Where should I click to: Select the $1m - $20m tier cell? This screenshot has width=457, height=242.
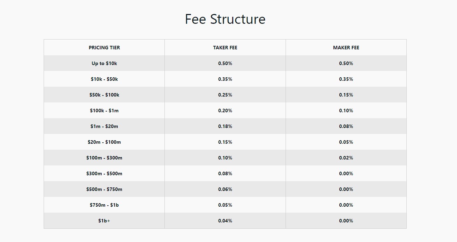point(104,126)
